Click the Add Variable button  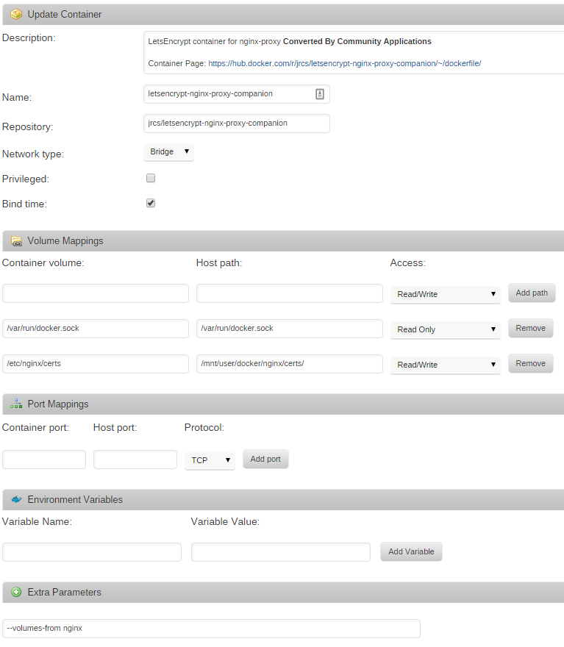(411, 551)
